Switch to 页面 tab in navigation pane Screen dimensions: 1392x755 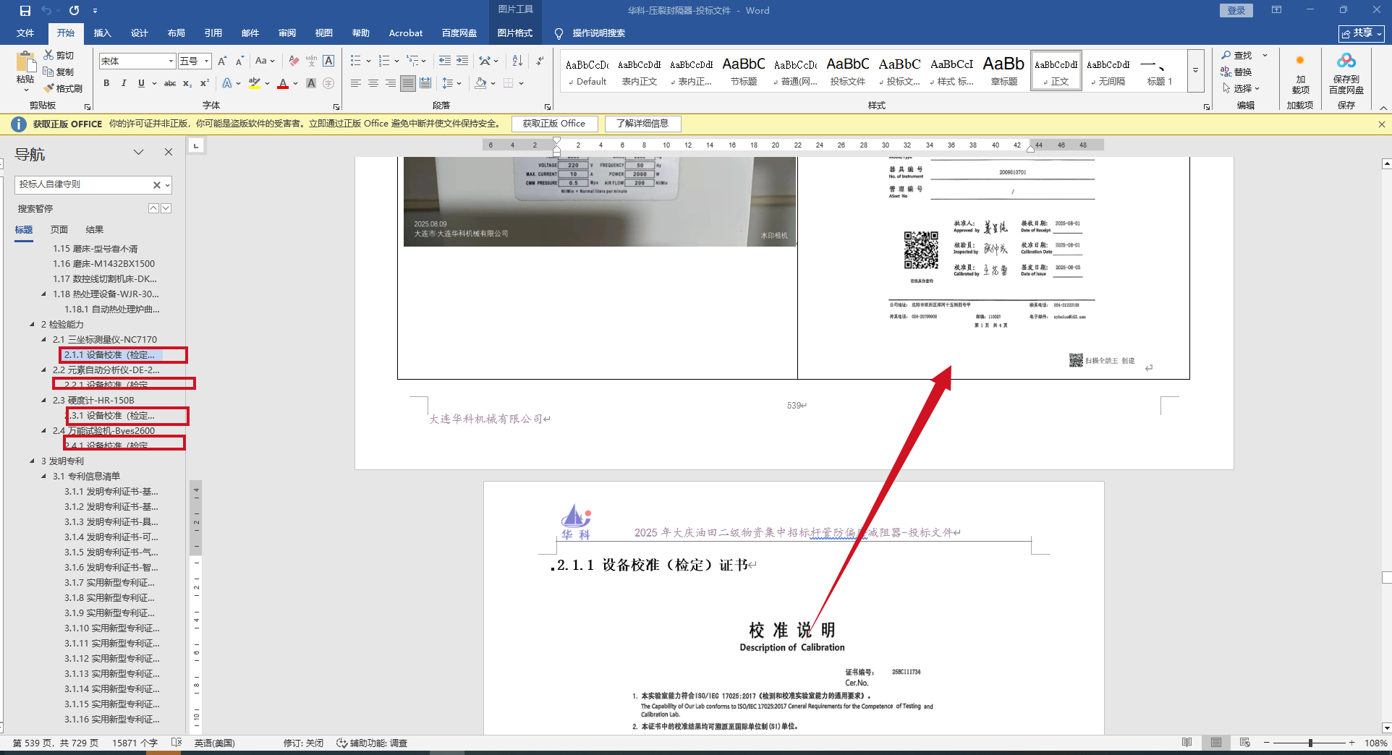coord(59,229)
